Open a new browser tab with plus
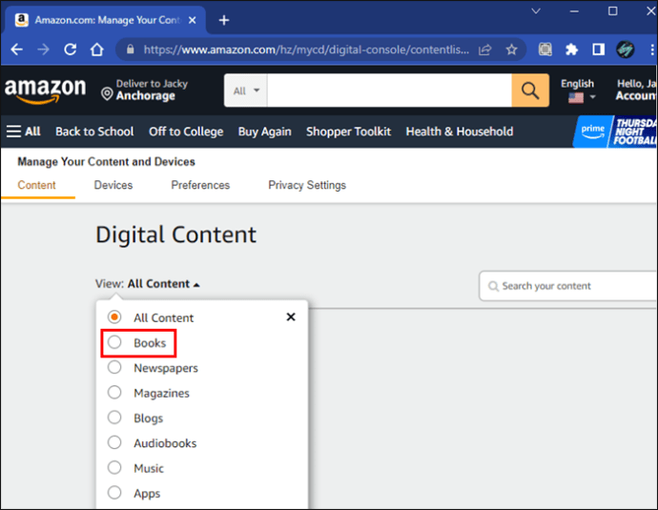This screenshot has width=658, height=510. click(x=224, y=20)
